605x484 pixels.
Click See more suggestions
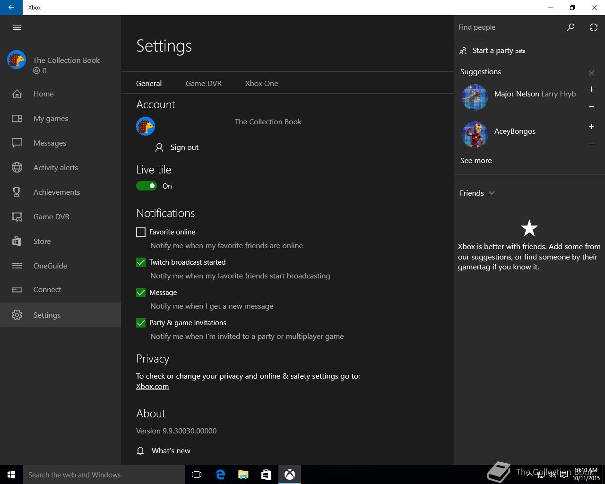[476, 160]
